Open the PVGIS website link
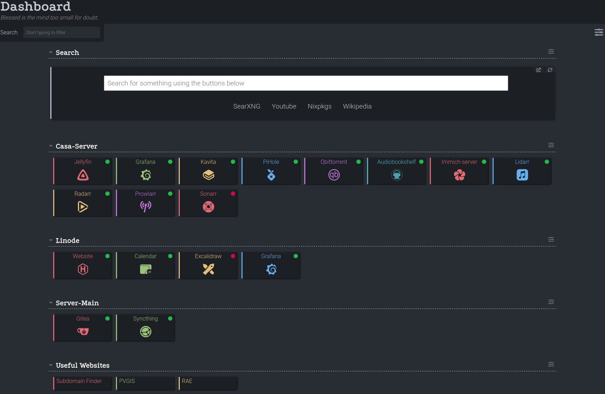This screenshot has height=394, width=605. point(145,383)
